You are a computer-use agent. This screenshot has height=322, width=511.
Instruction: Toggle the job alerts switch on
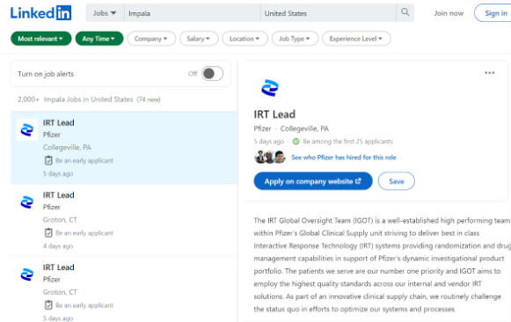click(212, 74)
